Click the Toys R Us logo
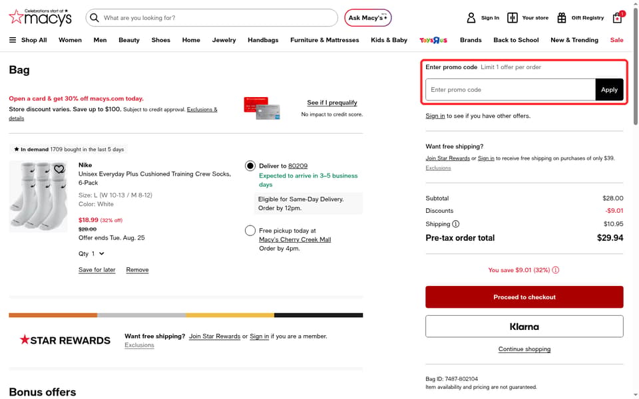The image size is (639, 399). coord(433,40)
